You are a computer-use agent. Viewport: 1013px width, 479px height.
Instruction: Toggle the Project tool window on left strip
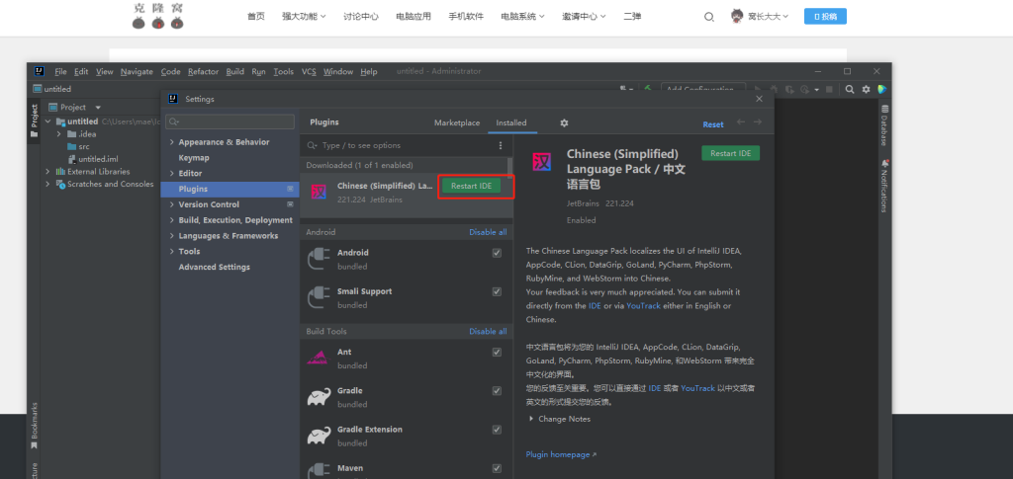tap(34, 120)
